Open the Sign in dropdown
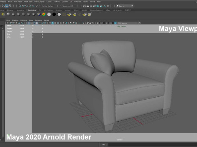The height and width of the screenshot is (147, 197). pyautogui.click(x=125, y=6)
